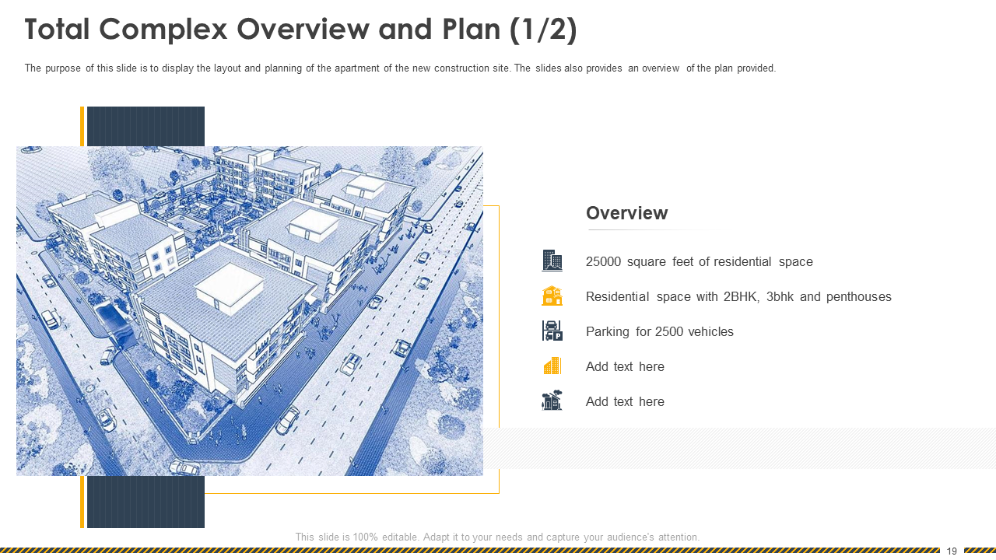This screenshot has height=560, width=996.
Task: Click text Residential space with 2BHK, 3bhk and penthouses
Action: pyautogui.click(x=738, y=297)
